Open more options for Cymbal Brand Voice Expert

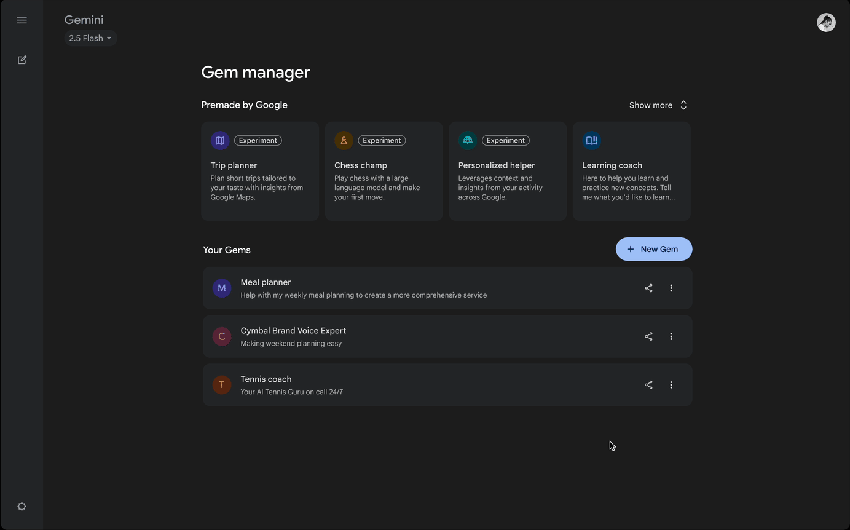click(x=671, y=336)
